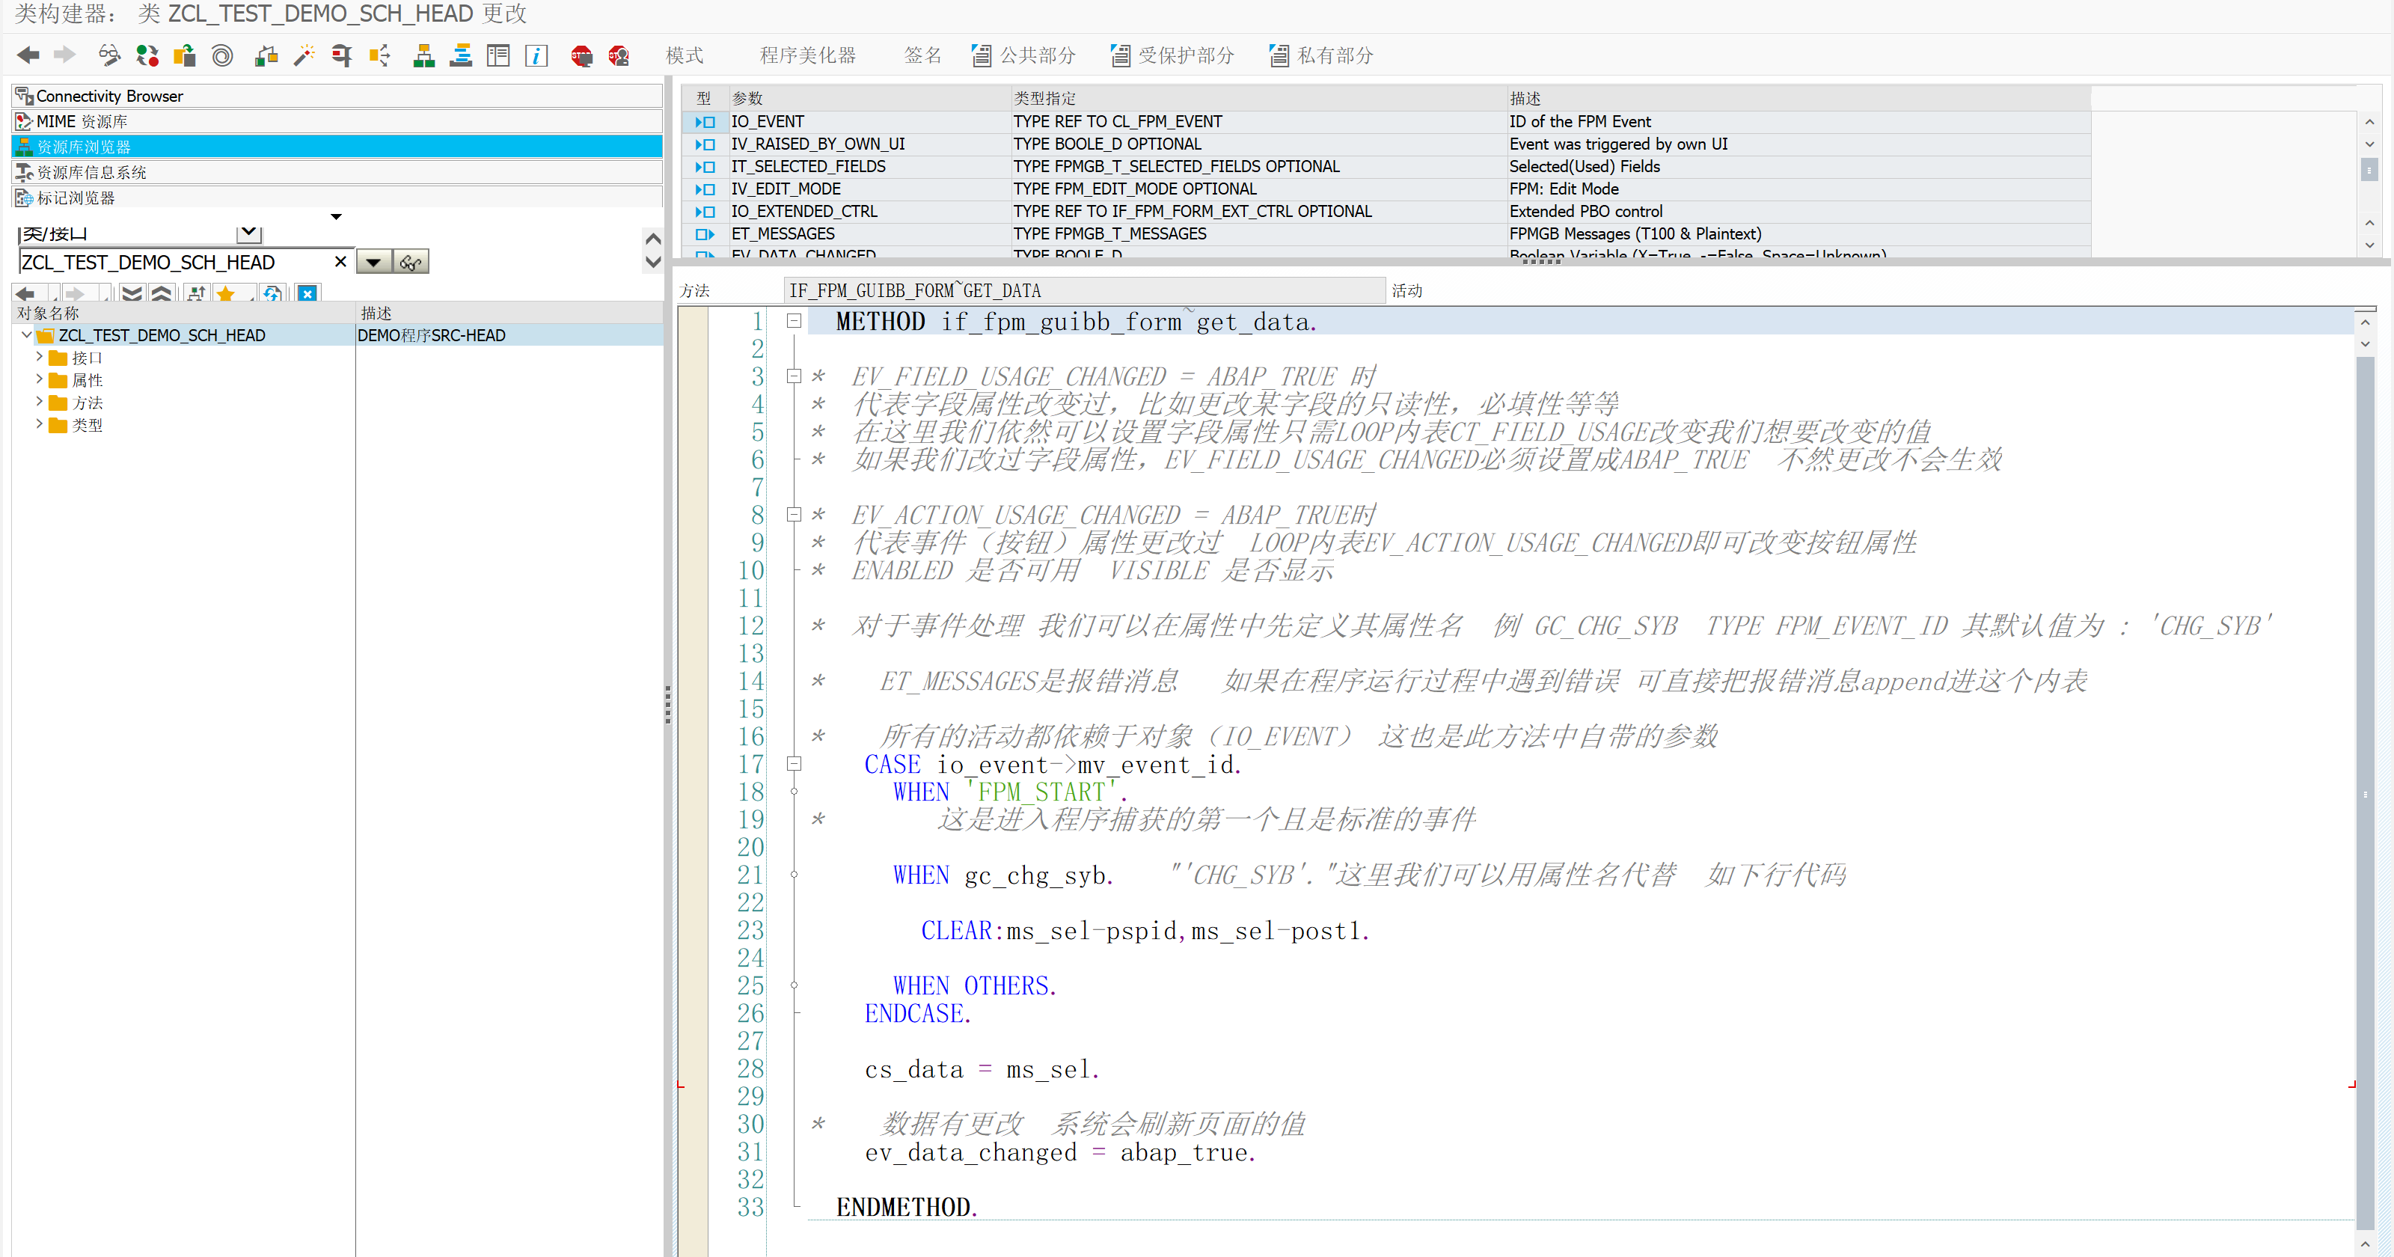
Task: Collapse comment block at line 8
Action: (794, 514)
